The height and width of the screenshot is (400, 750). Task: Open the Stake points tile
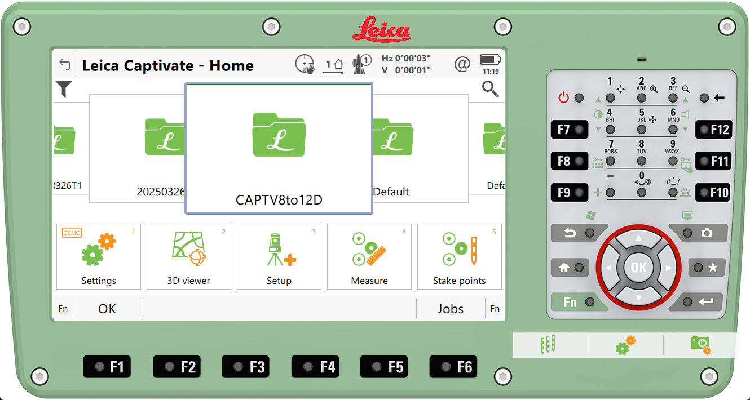click(460, 256)
